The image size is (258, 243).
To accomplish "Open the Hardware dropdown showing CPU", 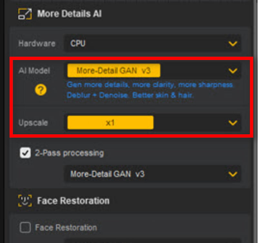I will (233, 44).
